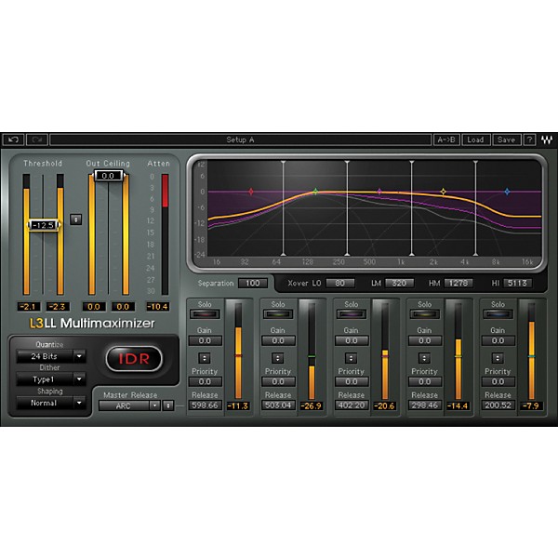Click the Setup A preset name bar

pyautogui.click(x=240, y=139)
